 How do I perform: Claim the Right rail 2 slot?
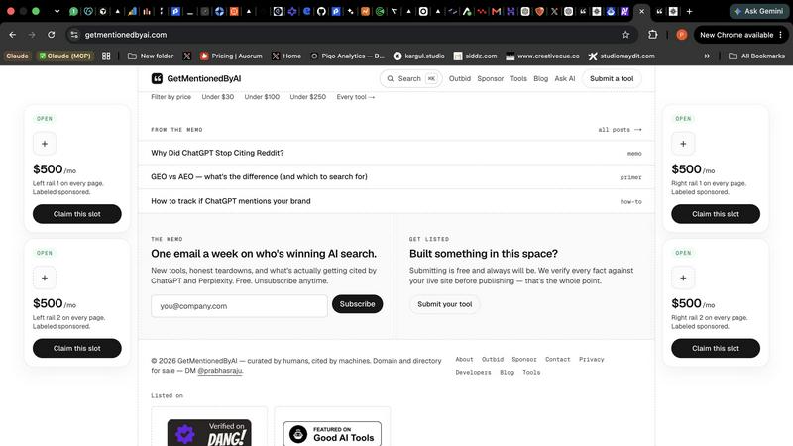pos(716,348)
